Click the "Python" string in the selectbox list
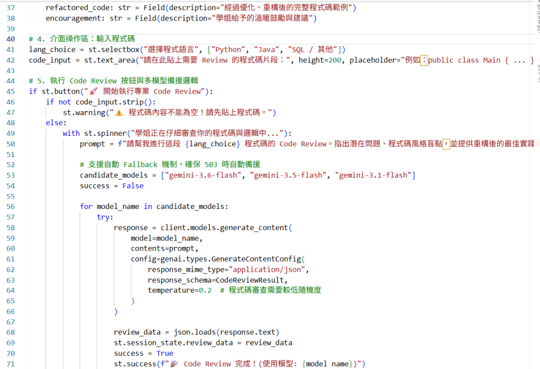The width and height of the screenshot is (540, 369). click(x=229, y=49)
